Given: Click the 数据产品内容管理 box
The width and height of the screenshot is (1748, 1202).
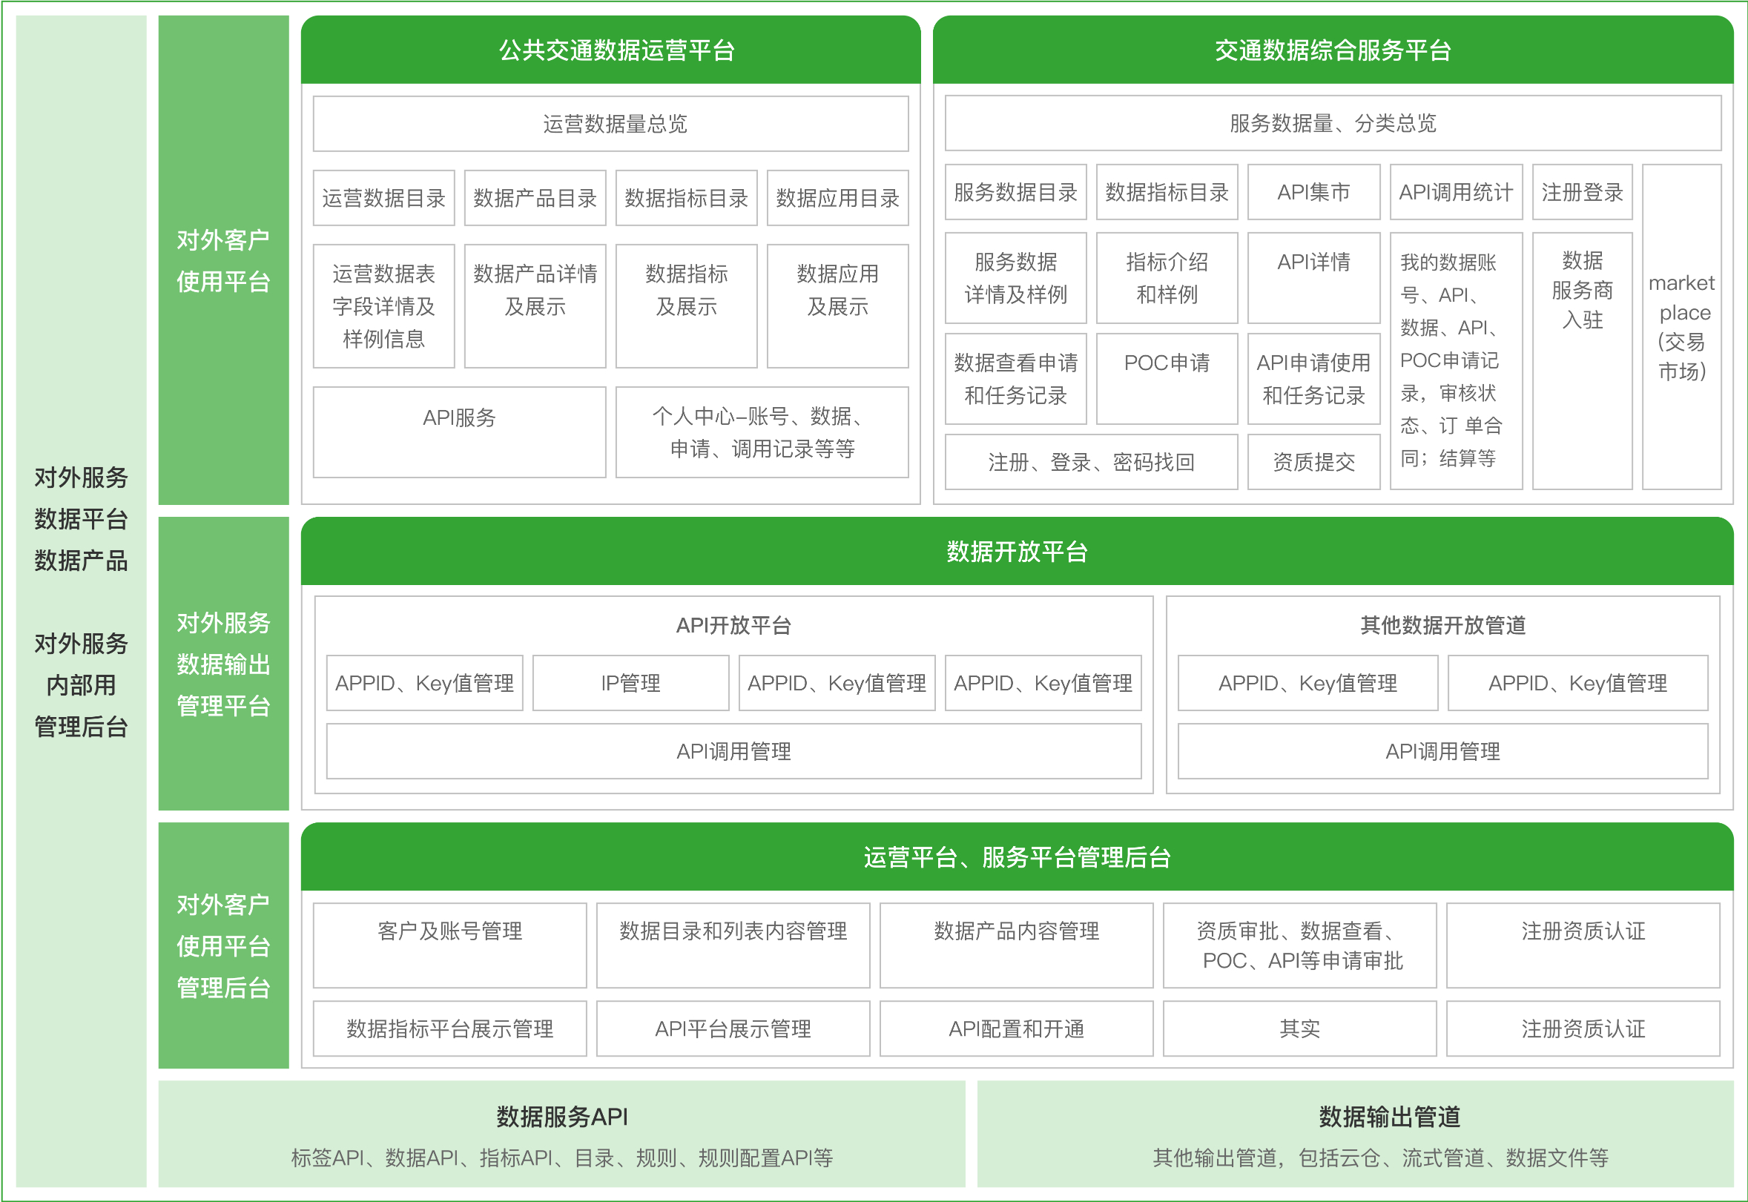Looking at the screenshot, I should click(1016, 945).
